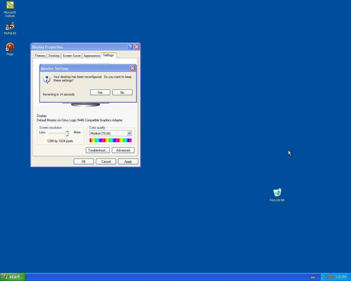Click the Screen resolution slider thumb
The height and width of the screenshot is (281, 351).
[67, 134]
